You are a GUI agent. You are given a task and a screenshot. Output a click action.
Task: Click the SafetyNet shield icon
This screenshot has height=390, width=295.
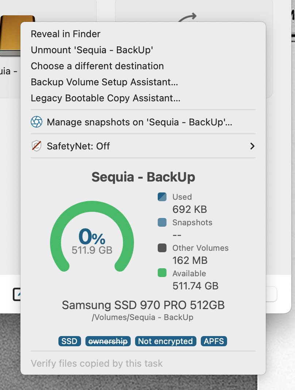[x=37, y=146]
